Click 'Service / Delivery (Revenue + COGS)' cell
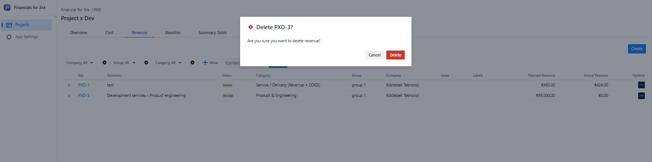This screenshot has width=652, height=162. click(288, 85)
